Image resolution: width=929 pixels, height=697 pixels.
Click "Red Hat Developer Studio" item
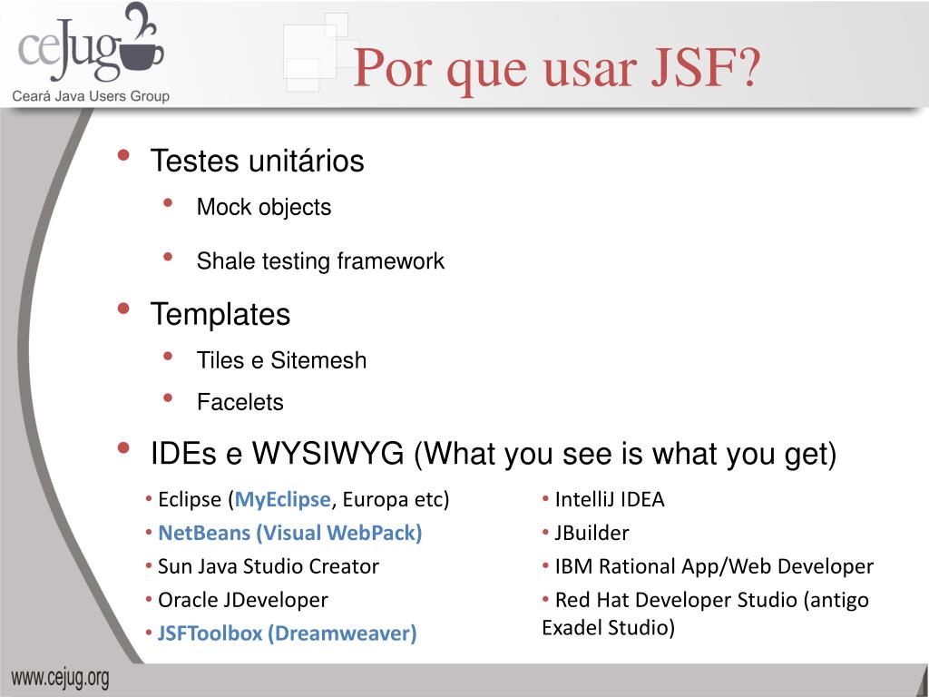[705, 614]
